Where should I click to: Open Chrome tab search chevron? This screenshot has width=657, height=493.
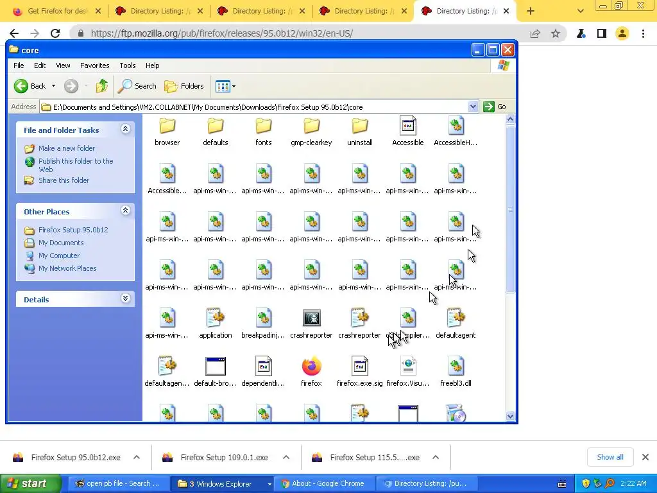(x=580, y=11)
